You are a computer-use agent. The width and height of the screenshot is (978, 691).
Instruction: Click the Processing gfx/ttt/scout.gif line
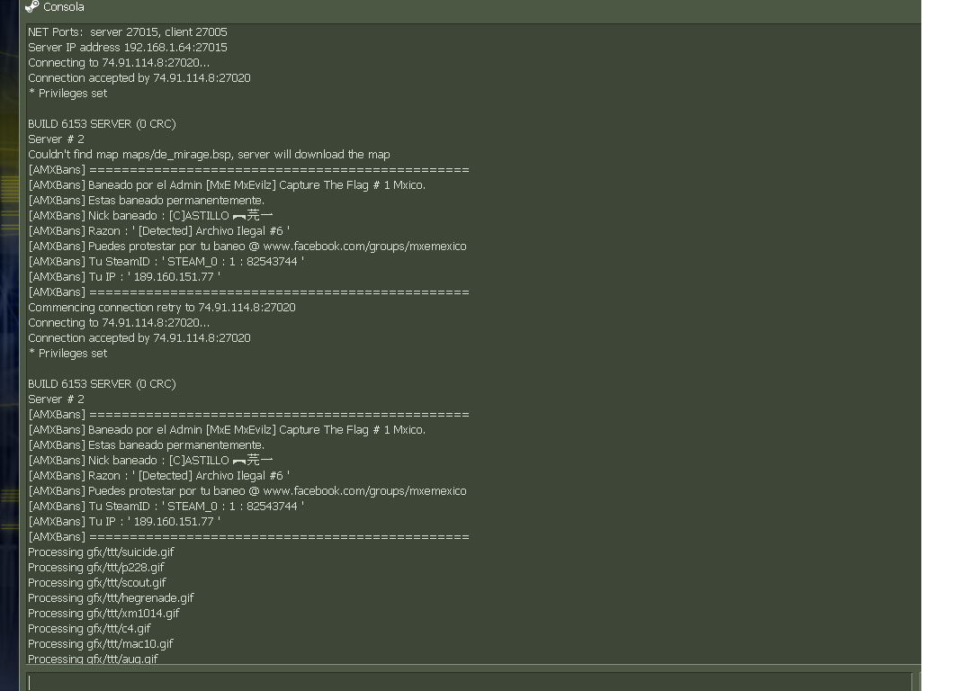point(96,582)
